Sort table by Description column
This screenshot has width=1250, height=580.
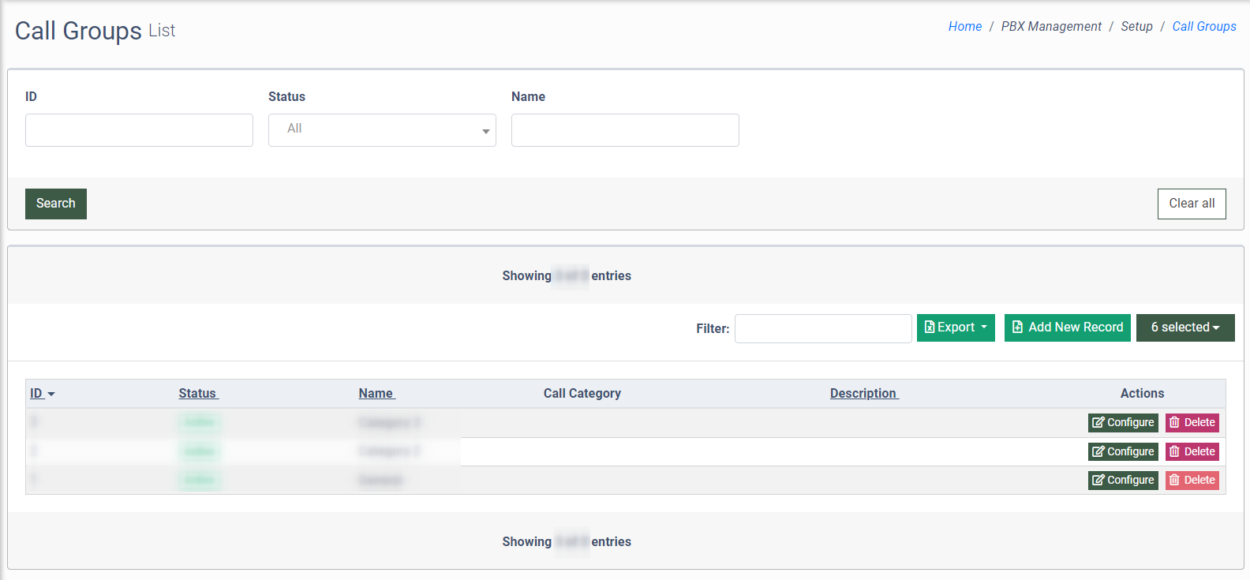863,394
